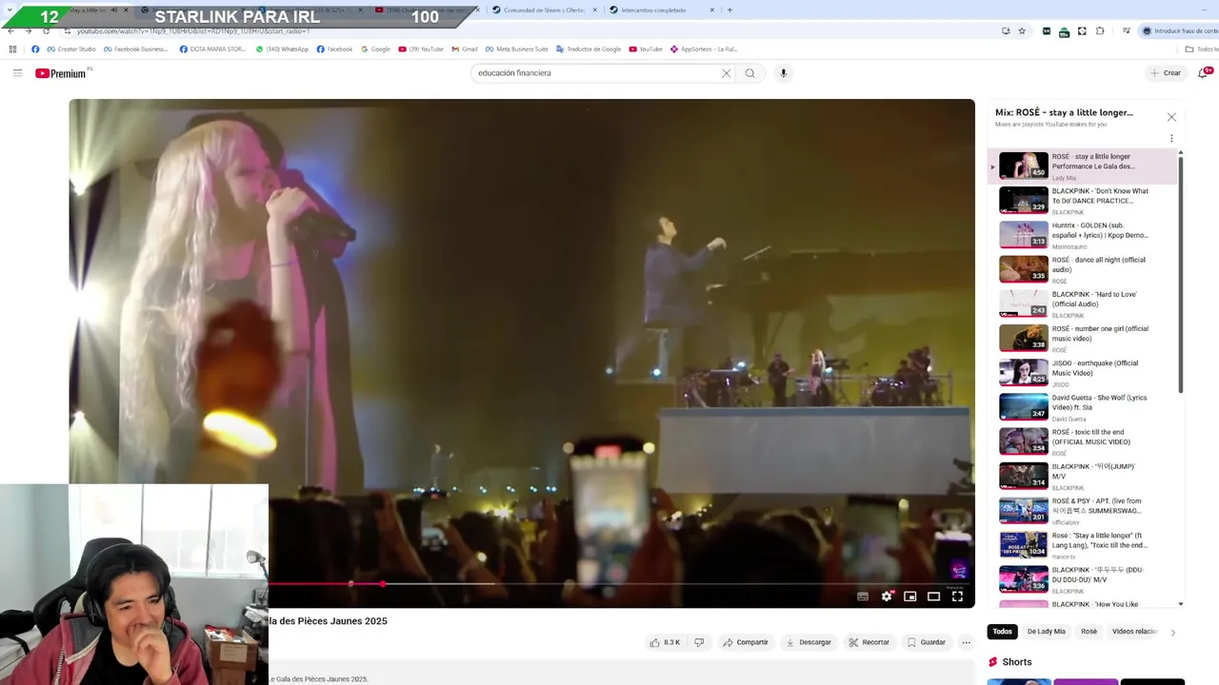Open more actions three-dot menu below video

tap(966, 642)
